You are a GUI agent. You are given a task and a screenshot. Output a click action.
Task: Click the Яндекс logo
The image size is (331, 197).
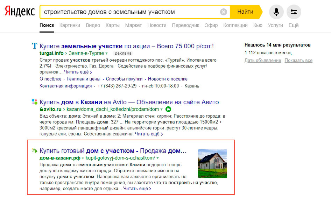(20, 12)
